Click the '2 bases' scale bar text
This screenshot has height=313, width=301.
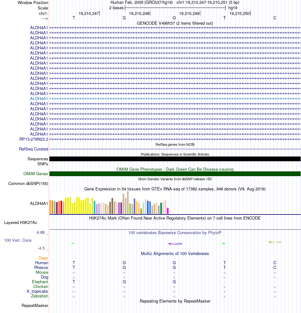116,8
